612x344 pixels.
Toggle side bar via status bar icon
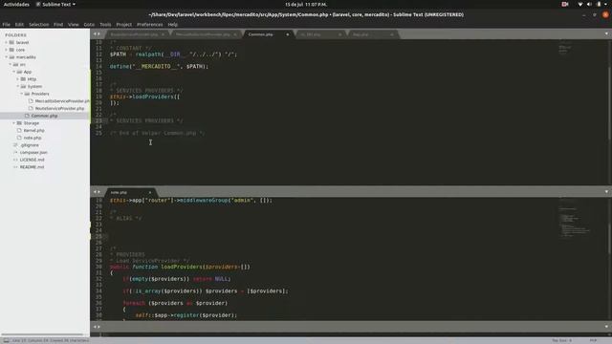pyautogui.click(x=7, y=340)
